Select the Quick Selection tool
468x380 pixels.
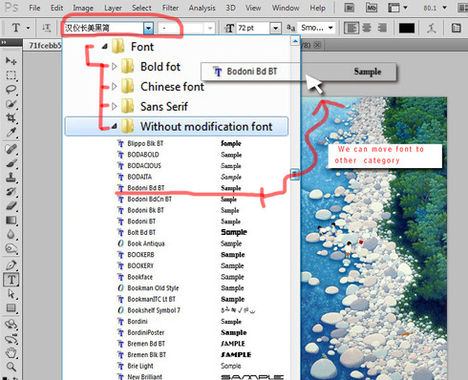[x=11, y=104]
